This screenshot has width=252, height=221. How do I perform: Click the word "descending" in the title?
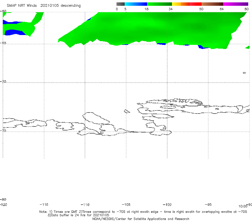click(x=71, y=6)
